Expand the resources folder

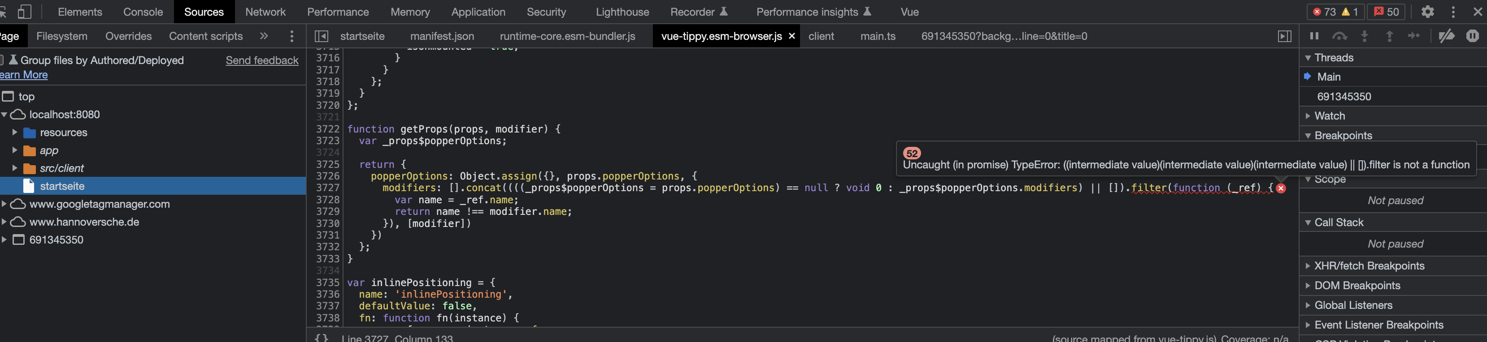point(15,133)
